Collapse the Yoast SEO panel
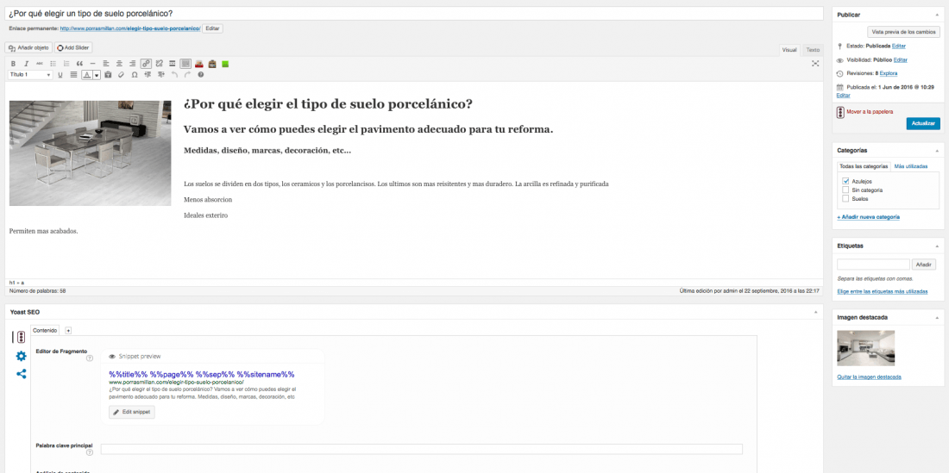The image size is (949, 473). point(814,312)
